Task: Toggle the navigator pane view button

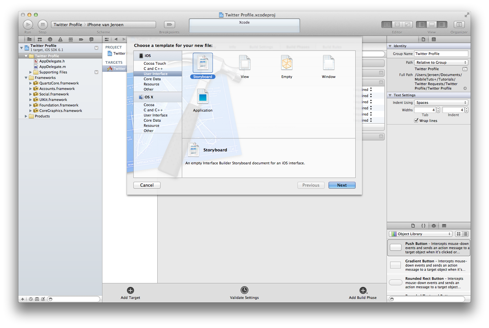Action: click(421, 25)
